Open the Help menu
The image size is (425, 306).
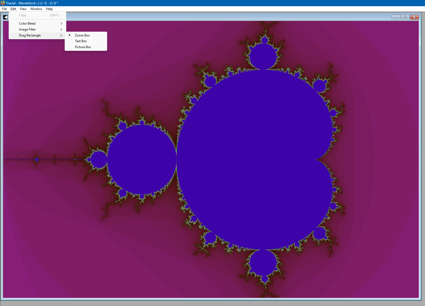(x=49, y=9)
